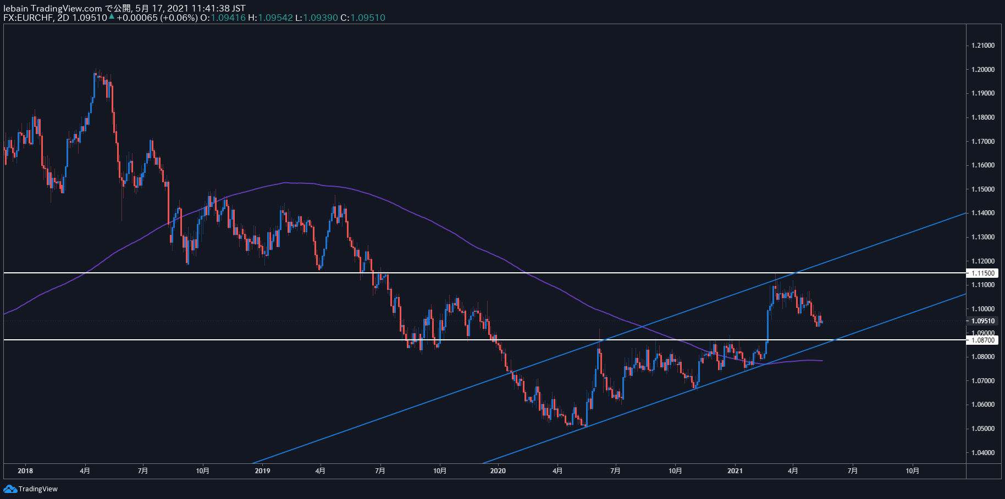1005x499 pixels.
Task: Click the 2020 time axis label
Action: [498, 470]
